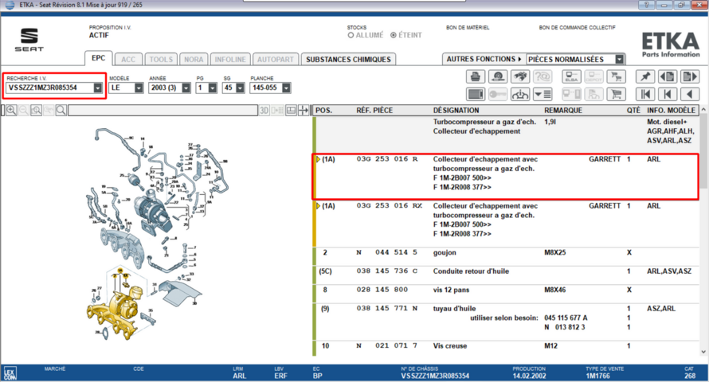The image size is (709, 382).
Task: Switch to the TOOLS tab
Action: tap(161, 59)
